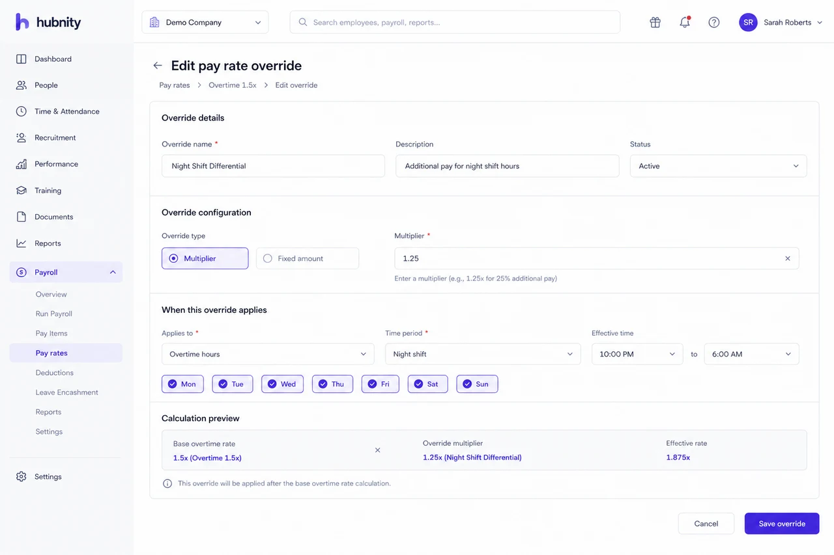Open Deductions submenu item

pyautogui.click(x=55, y=373)
